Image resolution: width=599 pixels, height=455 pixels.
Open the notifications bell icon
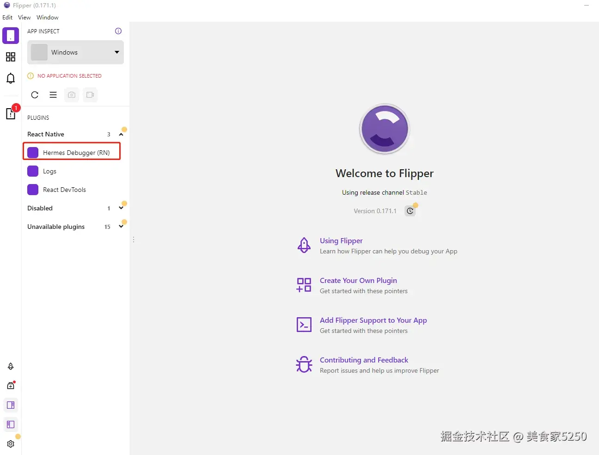(x=11, y=78)
